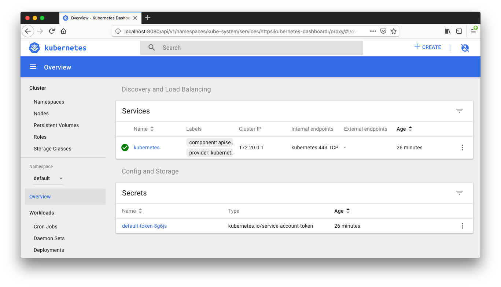The height and width of the screenshot is (287, 501).
Task: Open the kubernetes service link
Action: tap(147, 148)
